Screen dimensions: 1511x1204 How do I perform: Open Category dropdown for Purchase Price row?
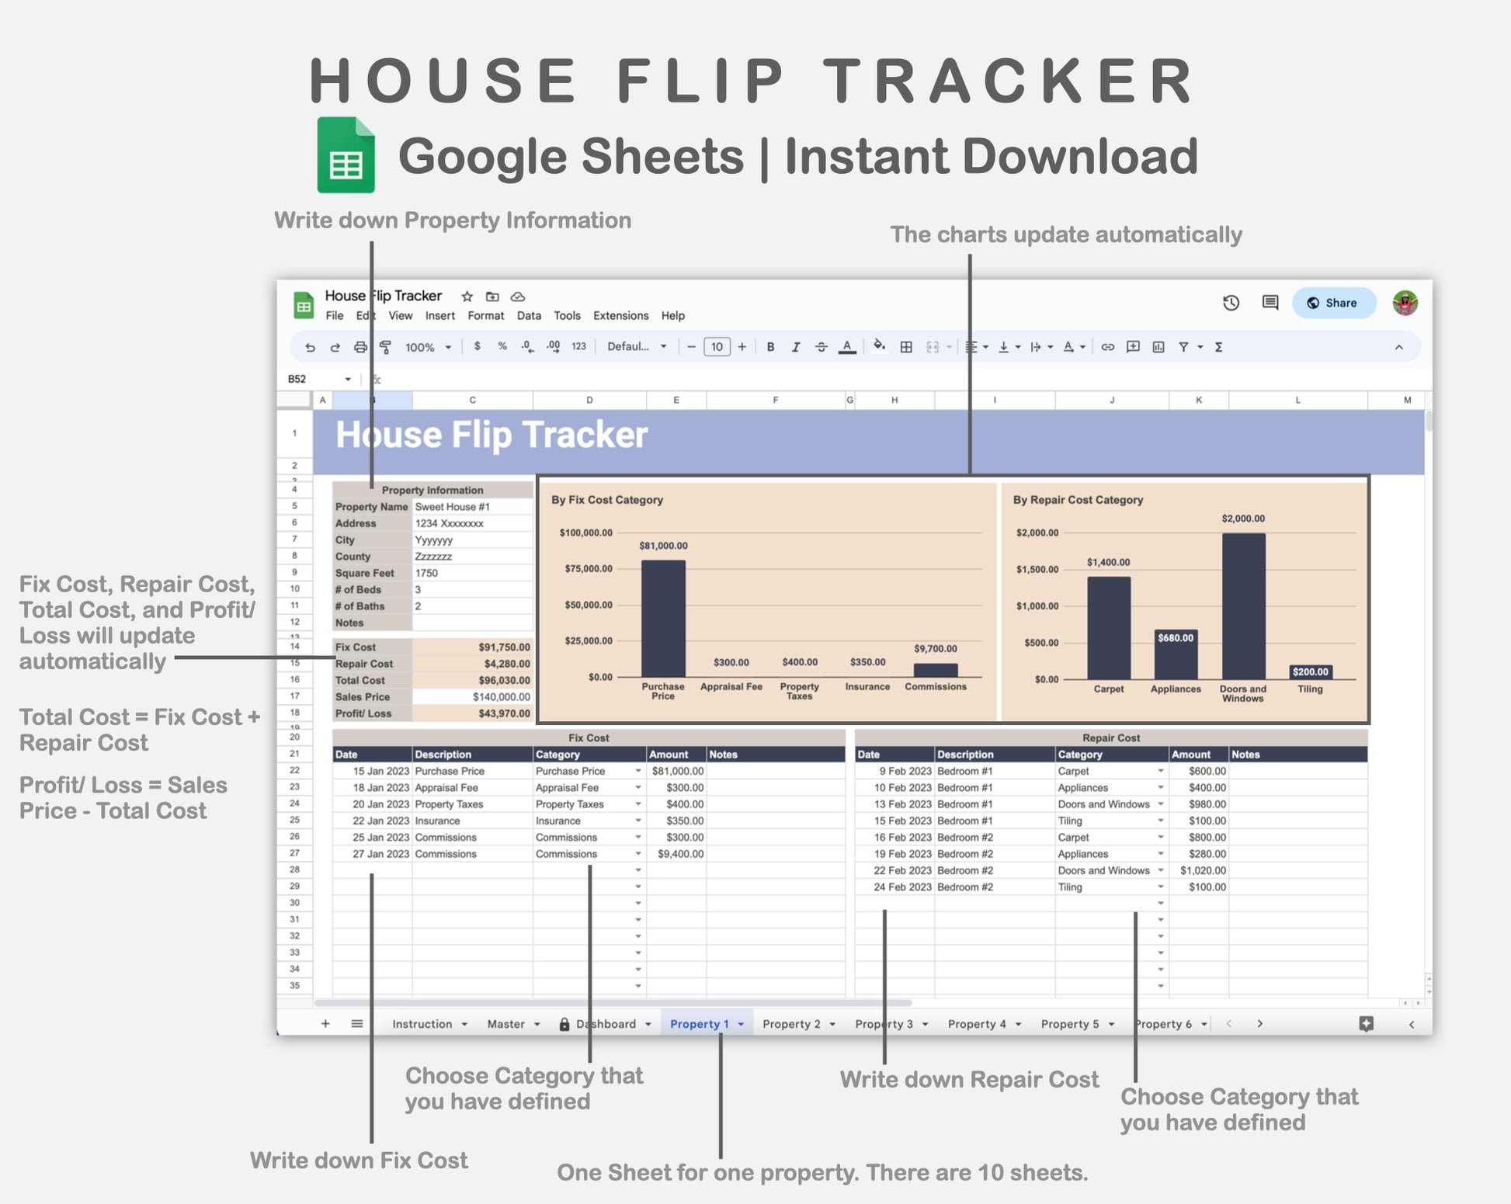638,772
